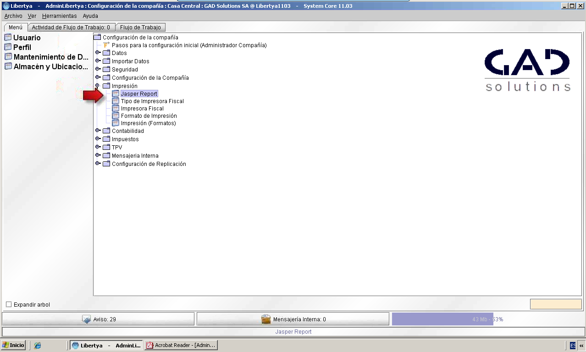The image size is (586, 352).
Task: Expand the Configuración de Replicación tree node
Action: 98,164
